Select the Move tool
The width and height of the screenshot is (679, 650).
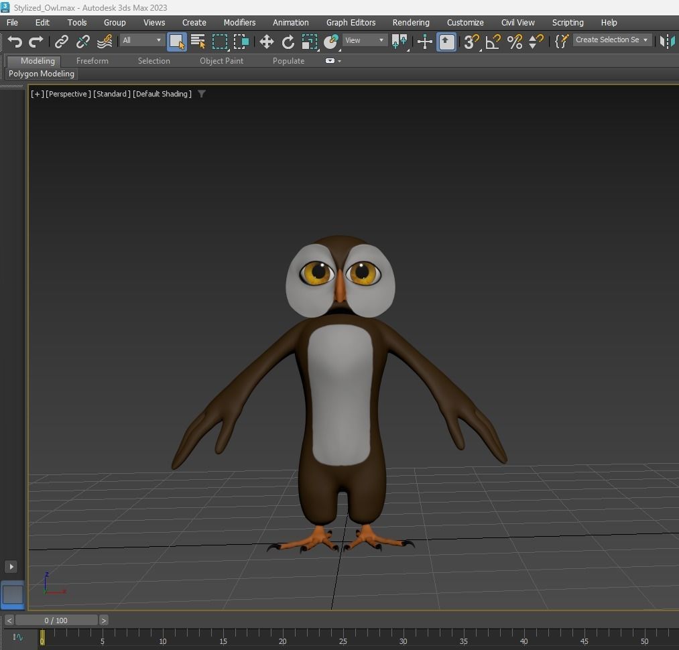coord(266,42)
